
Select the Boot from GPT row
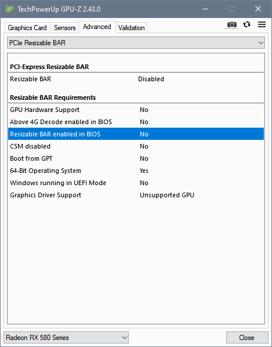pyautogui.click(x=136, y=158)
